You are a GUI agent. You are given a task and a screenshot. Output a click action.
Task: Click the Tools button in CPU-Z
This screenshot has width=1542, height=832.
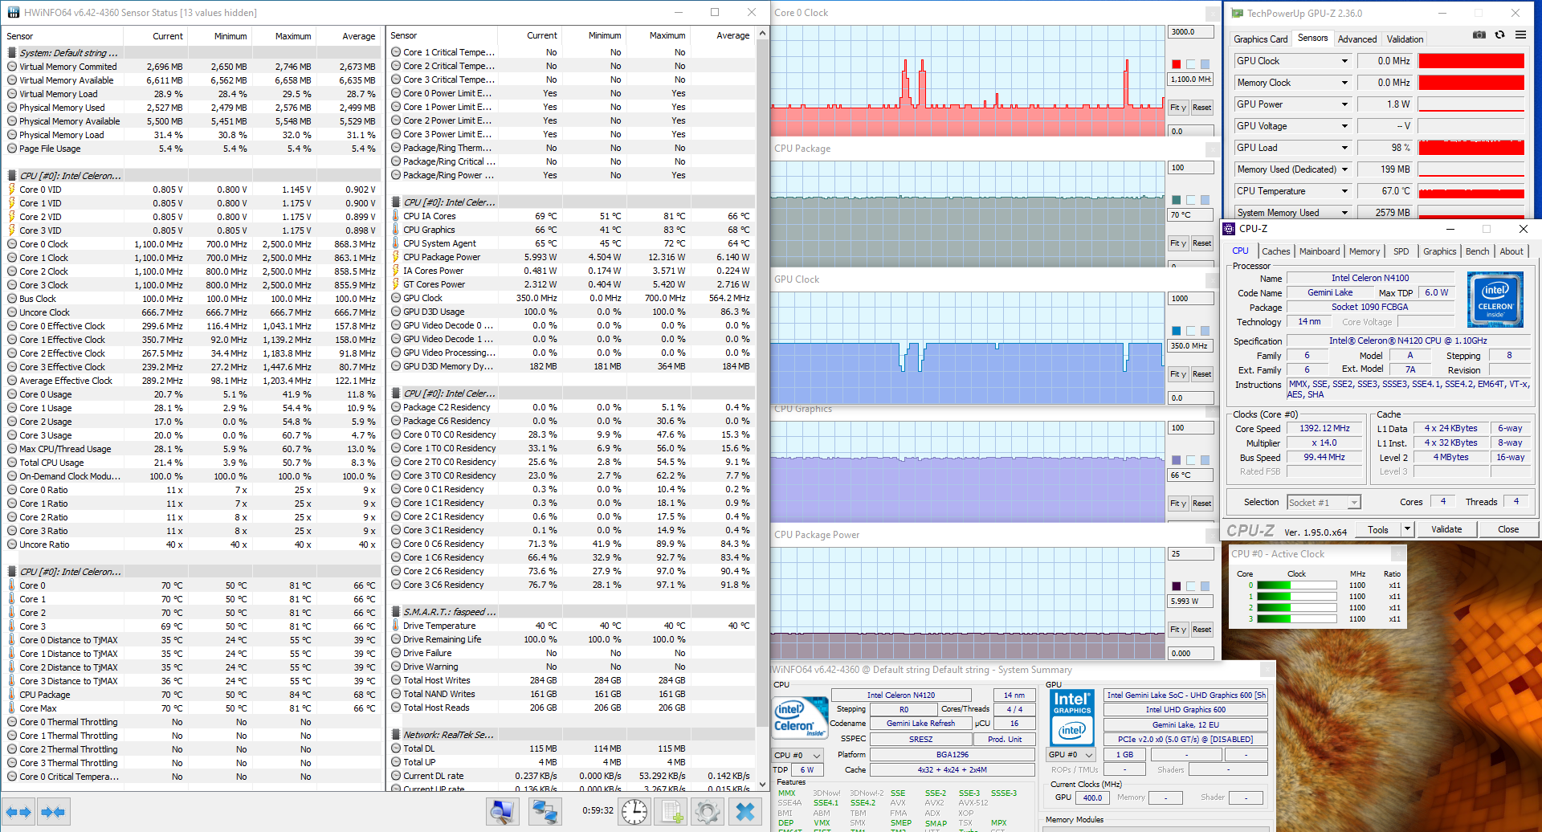coord(1378,529)
